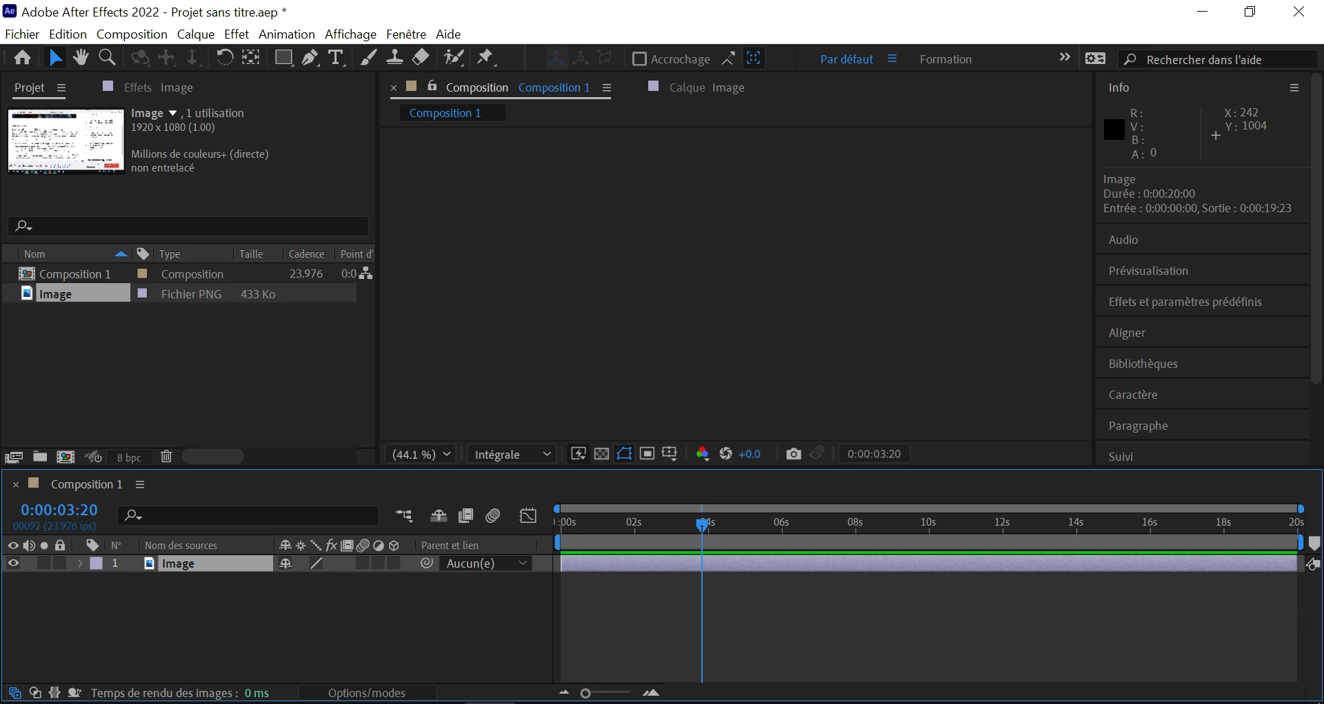Click the Composition 1 breadcrumb button
The height and width of the screenshot is (704, 1324).
pos(452,113)
